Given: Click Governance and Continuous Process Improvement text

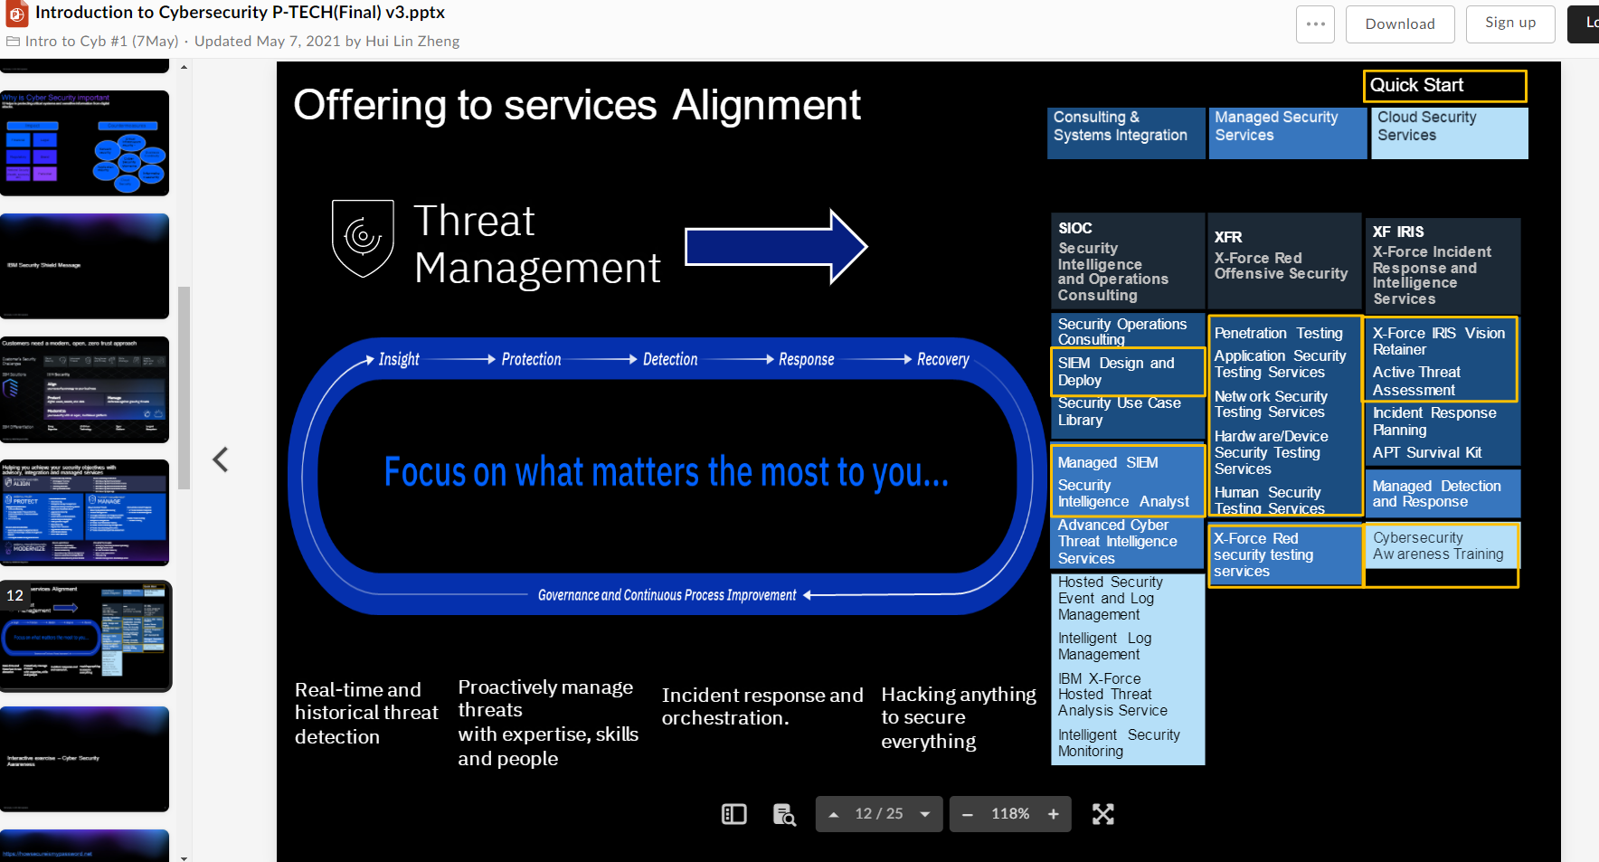Looking at the screenshot, I should point(667,595).
